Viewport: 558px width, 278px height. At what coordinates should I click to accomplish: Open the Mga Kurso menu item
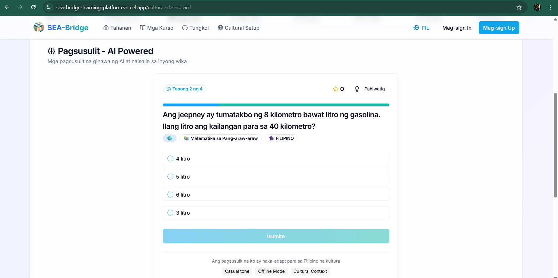click(x=156, y=28)
